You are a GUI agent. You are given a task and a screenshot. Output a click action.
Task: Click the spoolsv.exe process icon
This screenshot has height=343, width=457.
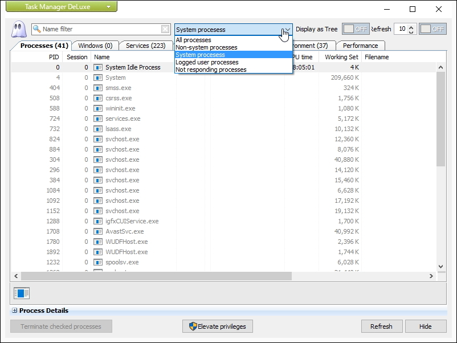click(x=98, y=262)
